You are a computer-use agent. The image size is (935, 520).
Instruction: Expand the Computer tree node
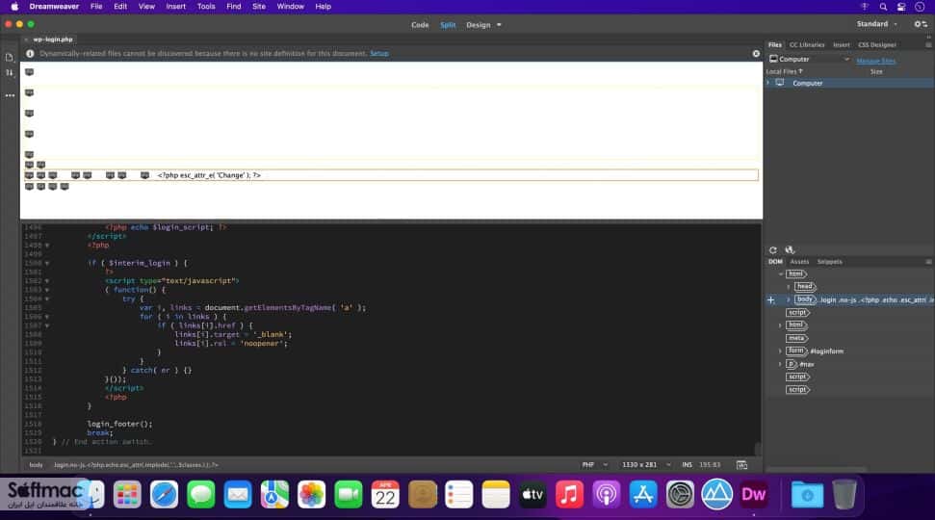pyautogui.click(x=768, y=83)
